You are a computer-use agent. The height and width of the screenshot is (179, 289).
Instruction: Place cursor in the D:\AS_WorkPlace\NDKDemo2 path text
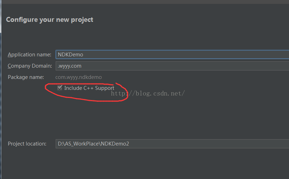click(93, 144)
